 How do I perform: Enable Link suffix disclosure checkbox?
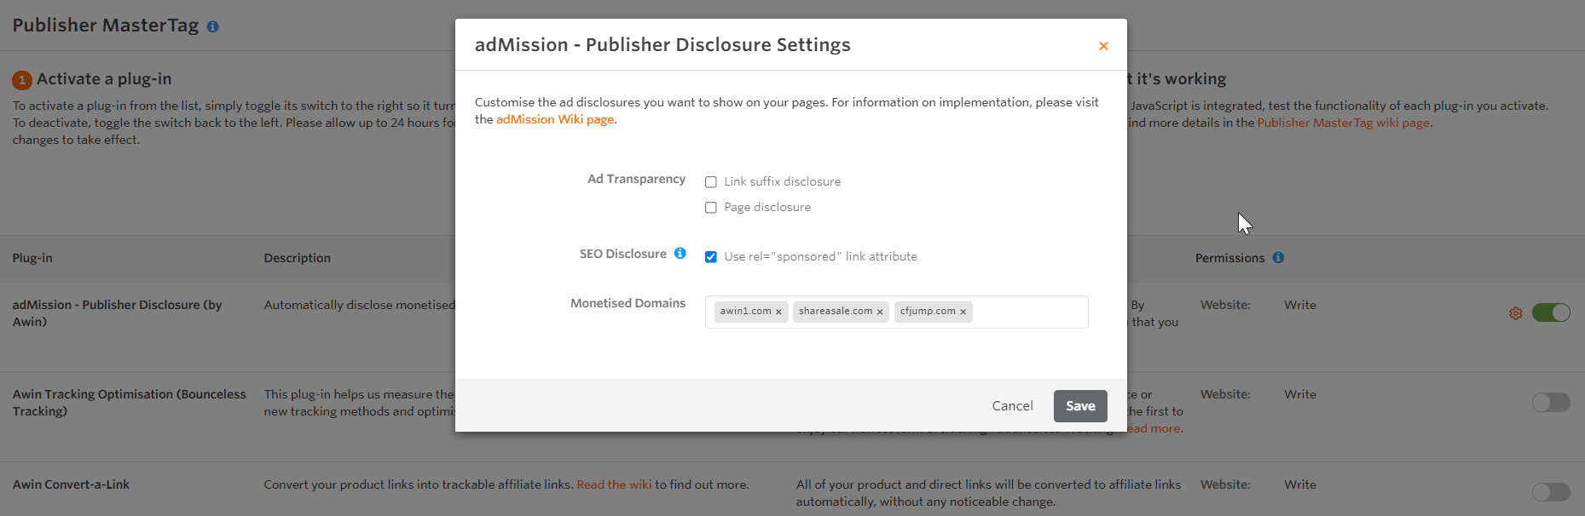pyautogui.click(x=711, y=182)
